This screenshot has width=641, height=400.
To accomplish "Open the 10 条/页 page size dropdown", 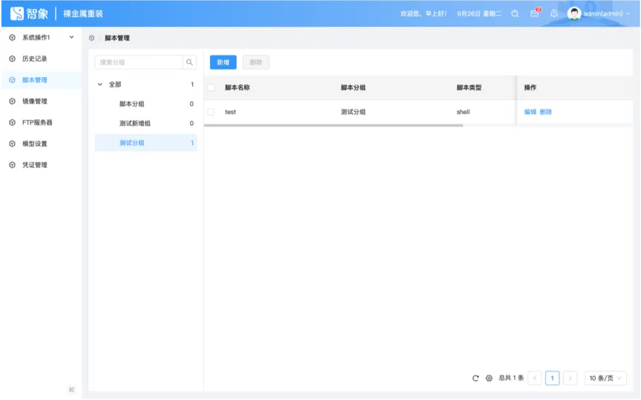I will click(605, 378).
